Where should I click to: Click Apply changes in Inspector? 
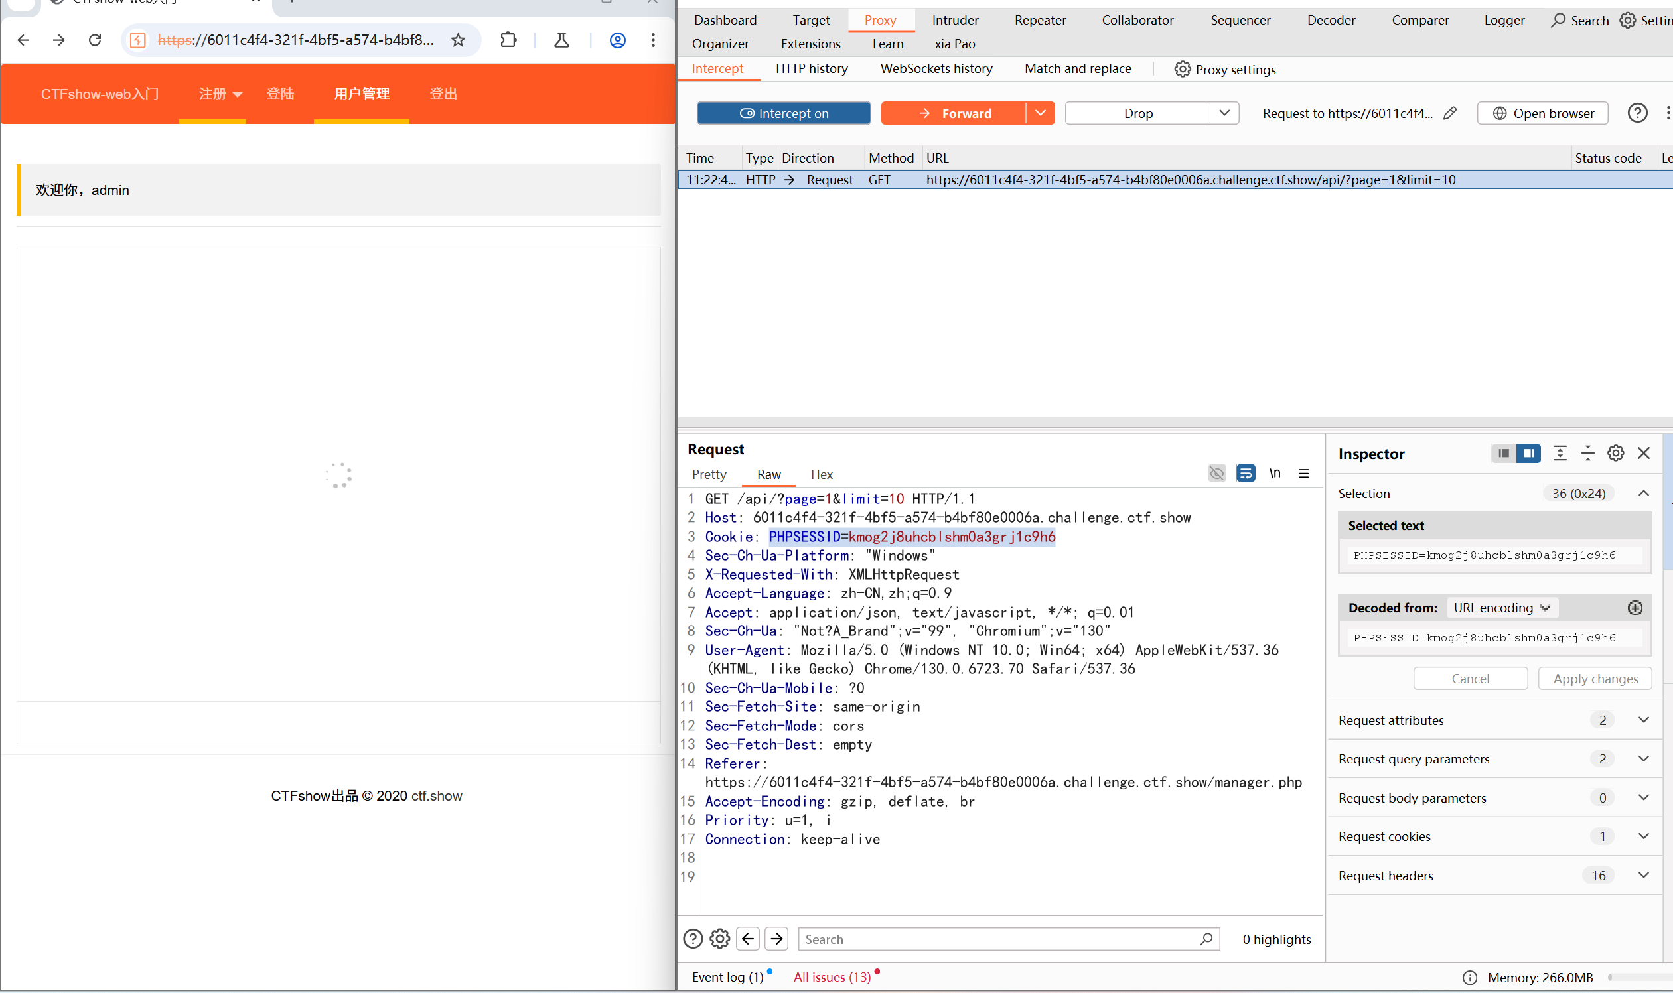coord(1595,679)
